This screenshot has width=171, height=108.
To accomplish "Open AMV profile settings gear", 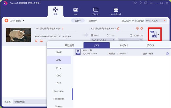I will [x=167, y=53].
